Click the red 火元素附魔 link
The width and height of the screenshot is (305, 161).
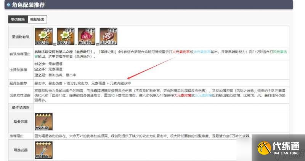[183, 95]
